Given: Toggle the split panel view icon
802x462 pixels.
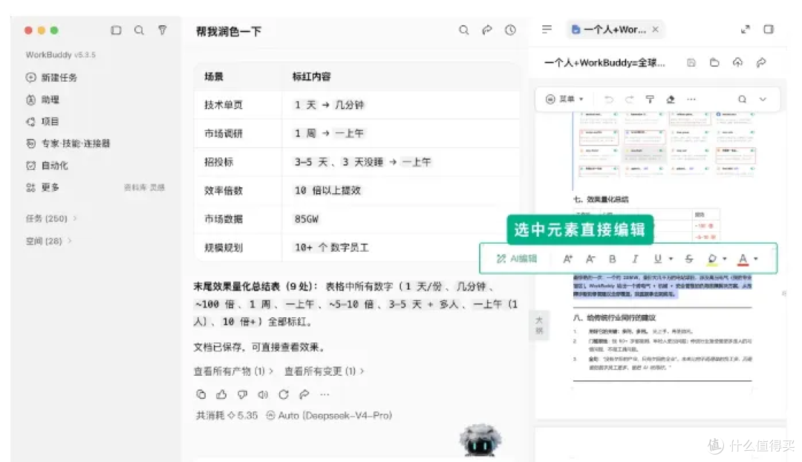Looking at the screenshot, I should 769,29.
